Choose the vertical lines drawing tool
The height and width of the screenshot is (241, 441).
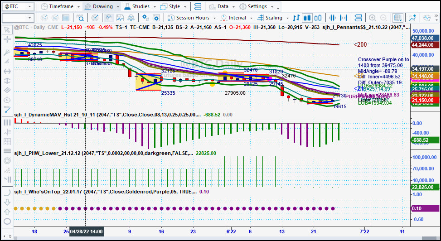[x=7, y=122]
